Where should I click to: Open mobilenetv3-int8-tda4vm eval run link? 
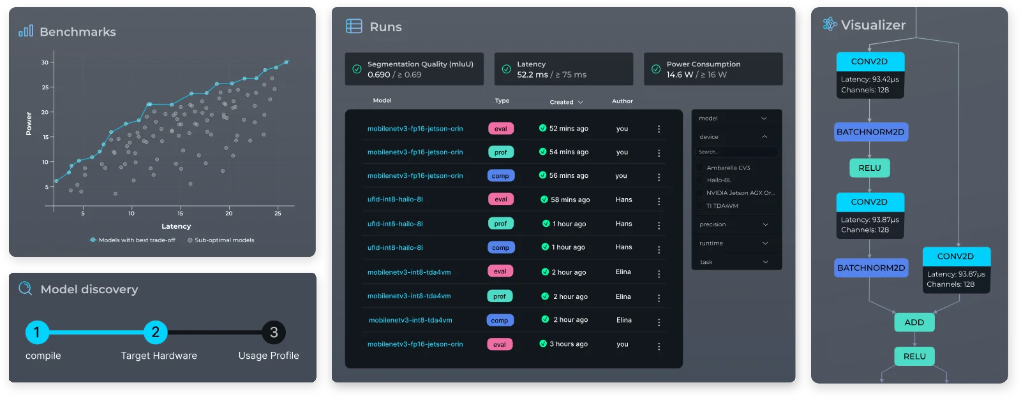click(x=409, y=272)
